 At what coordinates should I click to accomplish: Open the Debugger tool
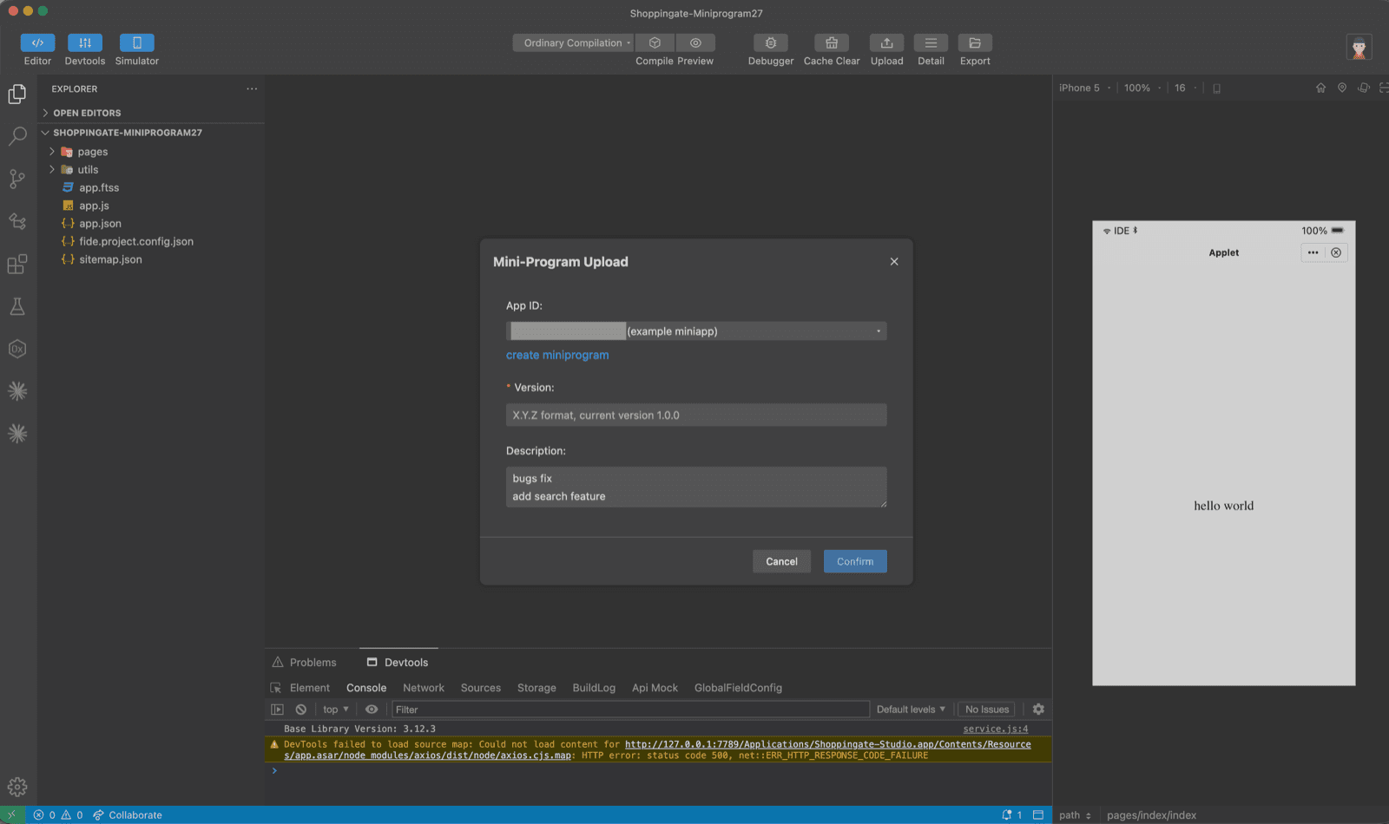[x=771, y=43]
